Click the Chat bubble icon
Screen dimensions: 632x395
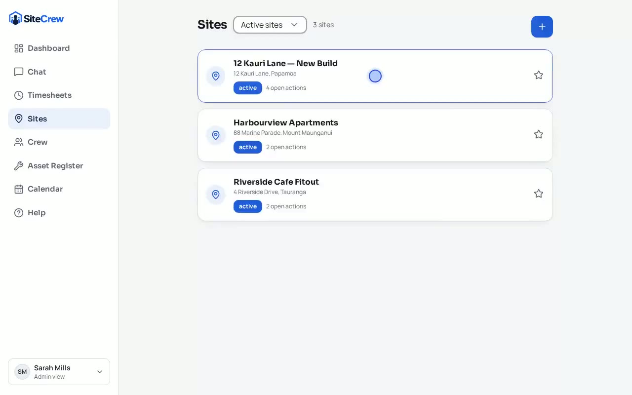tap(19, 72)
